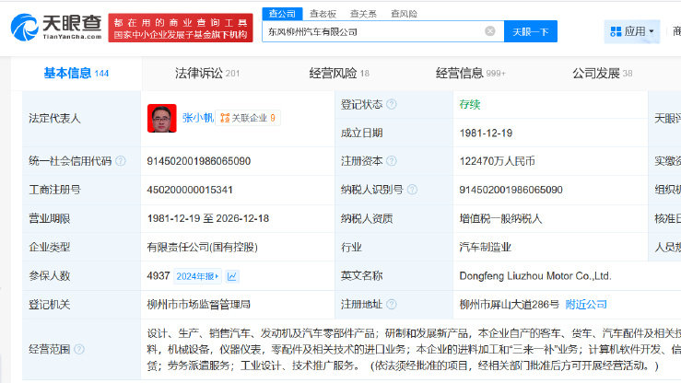Open the insured headcount trend chart icon
Viewport: 681px width, 383px height.
pyautogui.click(x=232, y=276)
